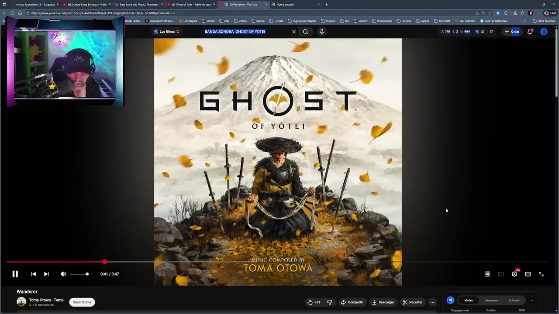Skip to the next video
The image size is (559, 314).
click(x=46, y=274)
